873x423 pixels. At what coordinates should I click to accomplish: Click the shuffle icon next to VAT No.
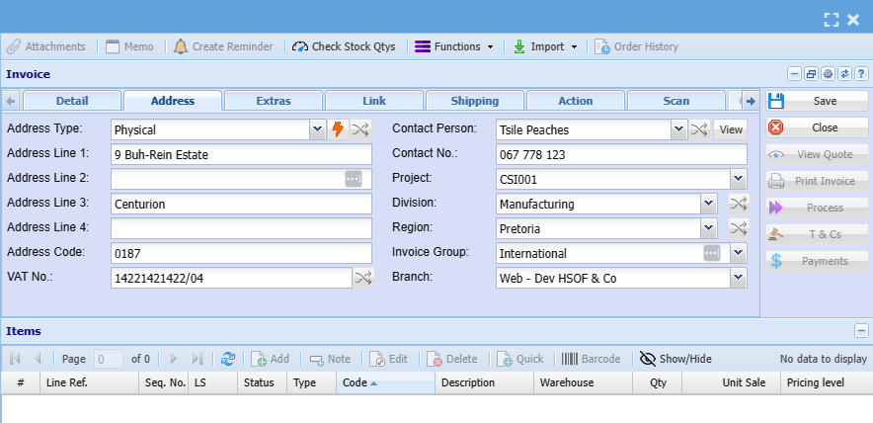[x=363, y=278]
